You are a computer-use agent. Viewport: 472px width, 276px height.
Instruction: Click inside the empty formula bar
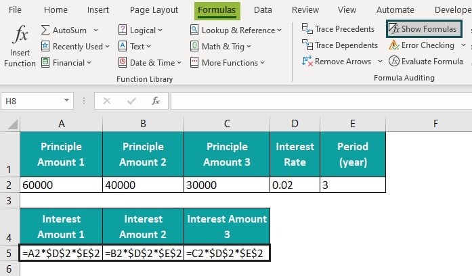(x=321, y=101)
